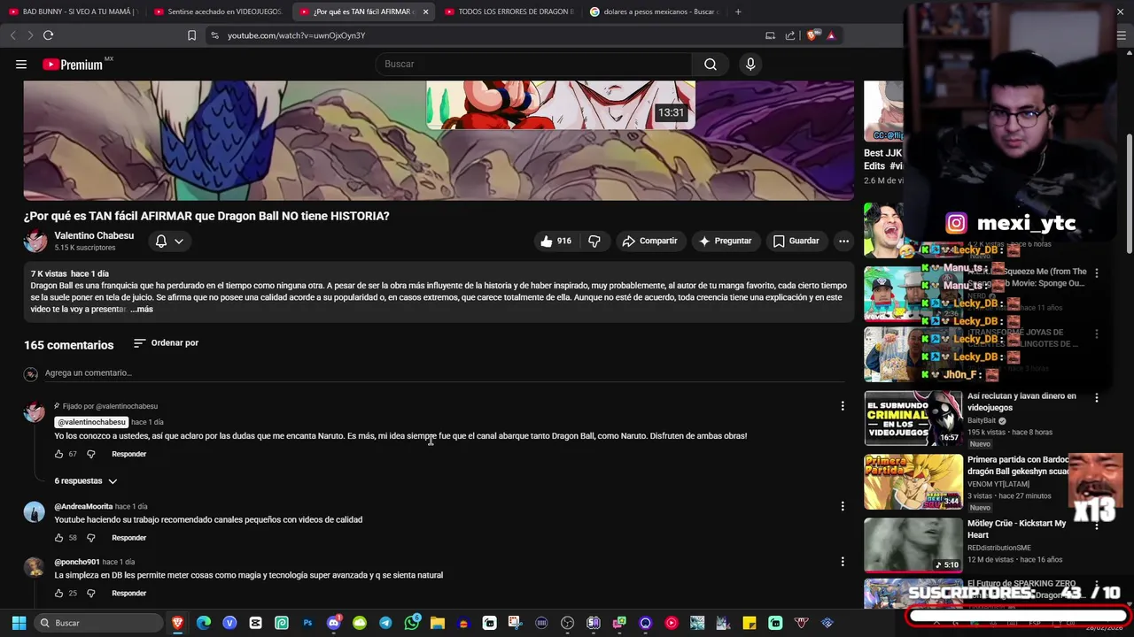
Task: Open El submundo criminal en los videojuegos thumbnail
Action: 913,418
